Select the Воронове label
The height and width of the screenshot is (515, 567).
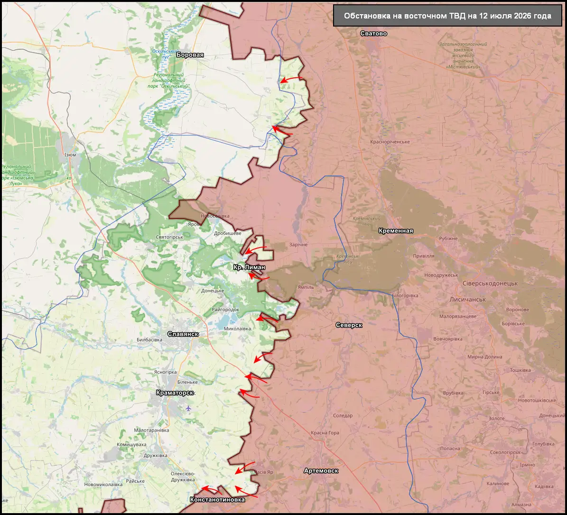click(x=518, y=310)
